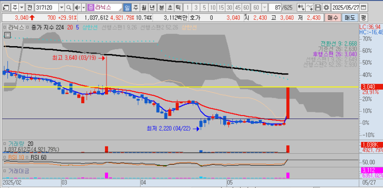Select the 분 minute chart period
The image size is (383, 188).
[x=162, y=7]
